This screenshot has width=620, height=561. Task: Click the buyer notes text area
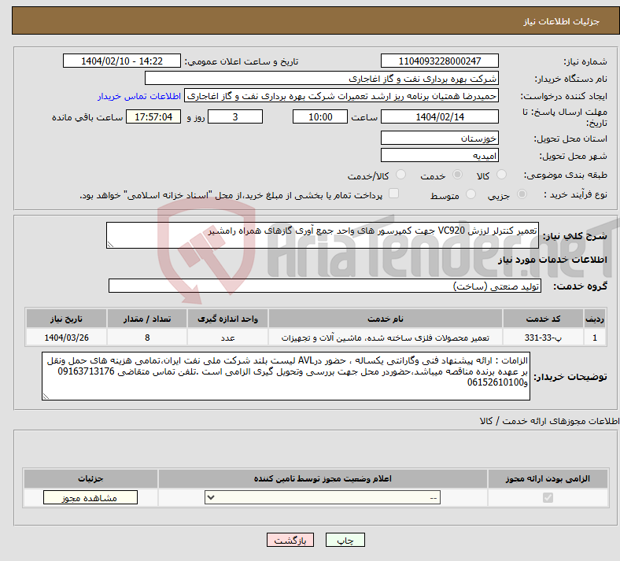click(286, 376)
